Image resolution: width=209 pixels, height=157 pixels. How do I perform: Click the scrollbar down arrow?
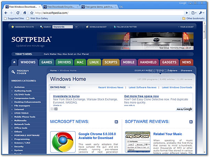click(x=204, y=152)
